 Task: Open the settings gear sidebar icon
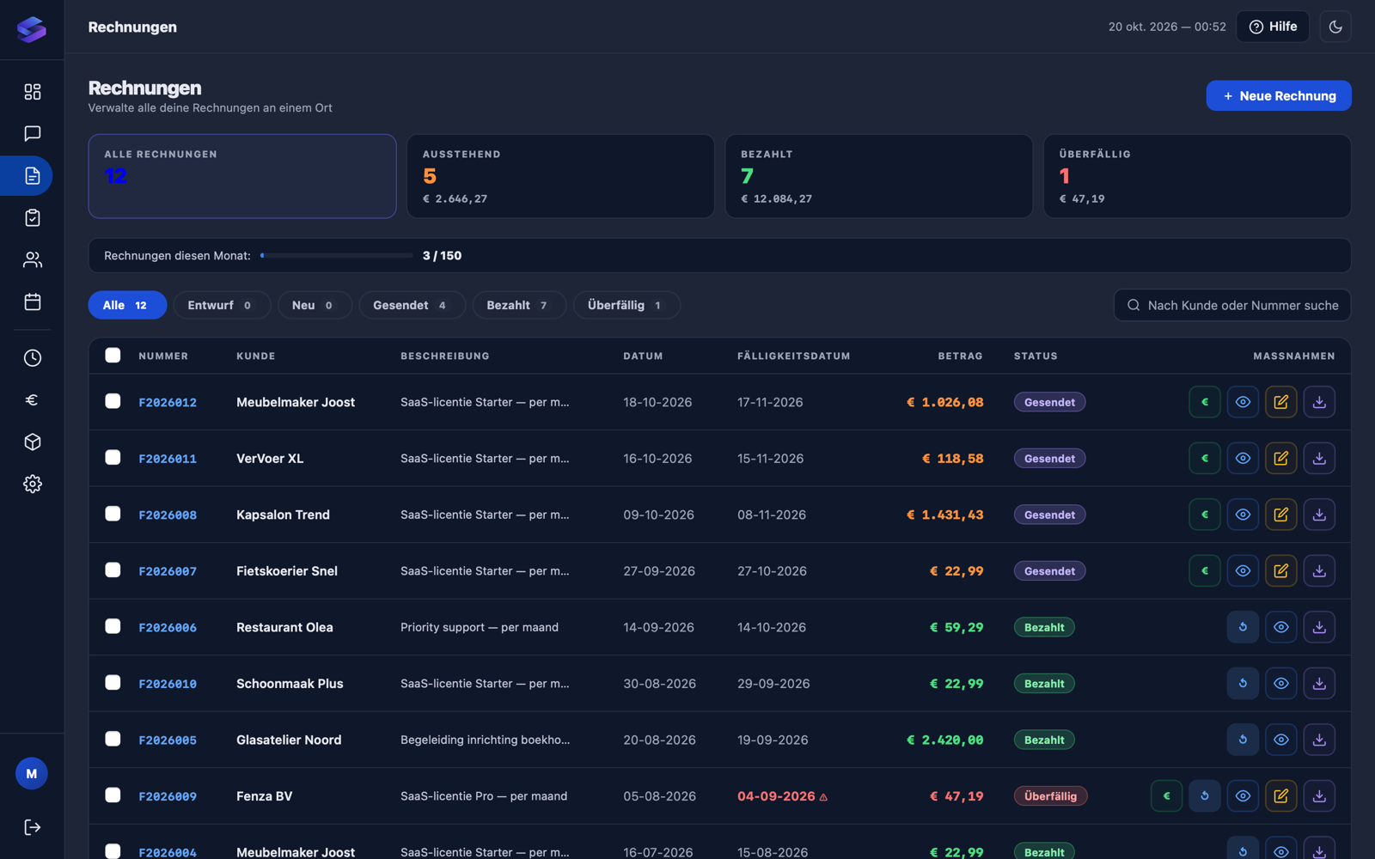tap(33, 484)
